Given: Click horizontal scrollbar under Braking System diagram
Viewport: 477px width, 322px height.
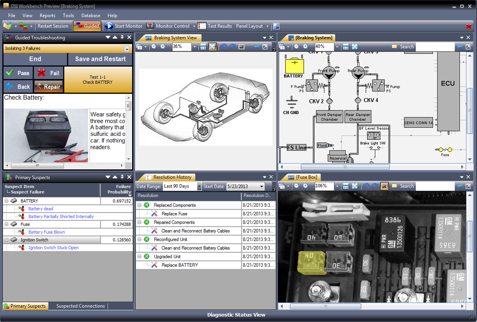Looking at the screenshot, I should (345, 167).
